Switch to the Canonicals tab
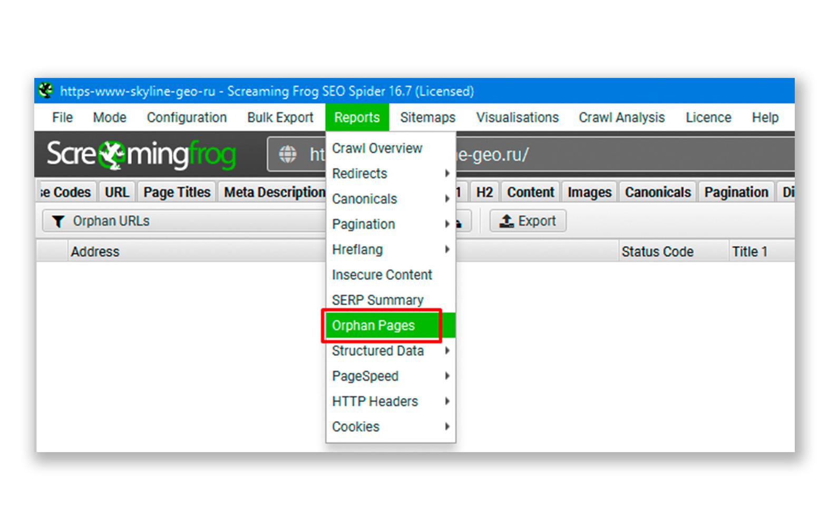The width and height of the screenshot is (828, 529). click(658, 192)
